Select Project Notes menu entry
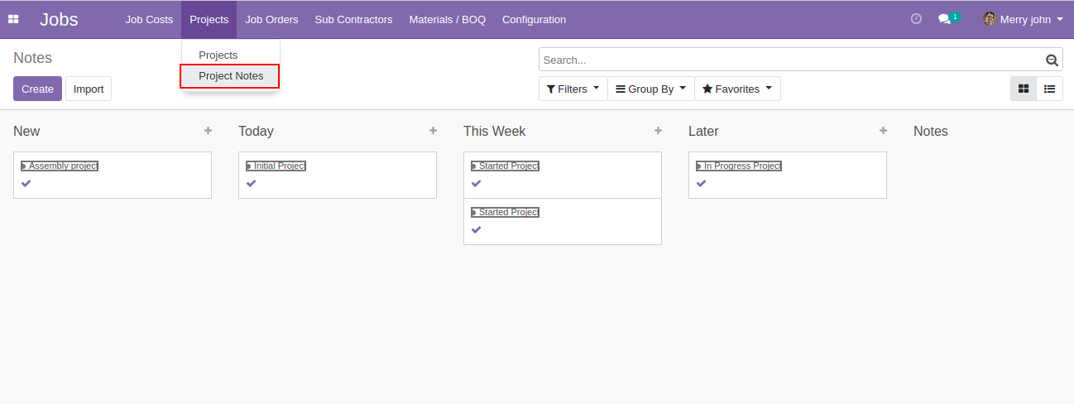 [x=231, y=76]
